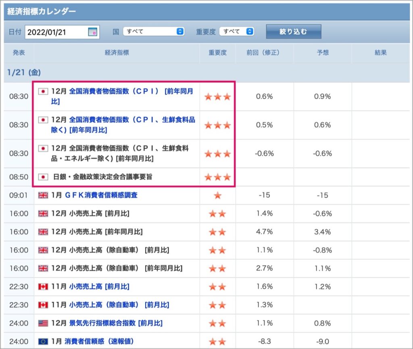
Task: Open the 消費者信頼感（速報値）link
Action: 99,341
